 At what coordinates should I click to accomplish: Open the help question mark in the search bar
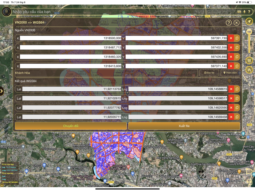[x=249, y=12]
